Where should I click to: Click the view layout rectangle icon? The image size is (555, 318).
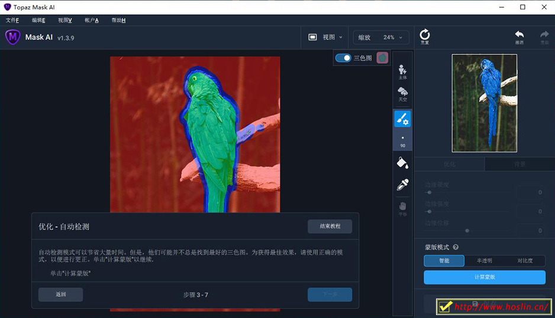312,37
